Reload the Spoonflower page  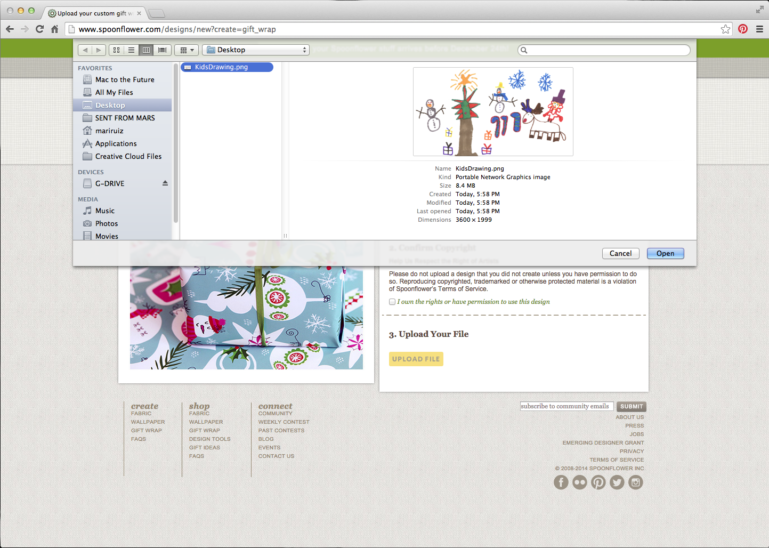click(39, 29)
